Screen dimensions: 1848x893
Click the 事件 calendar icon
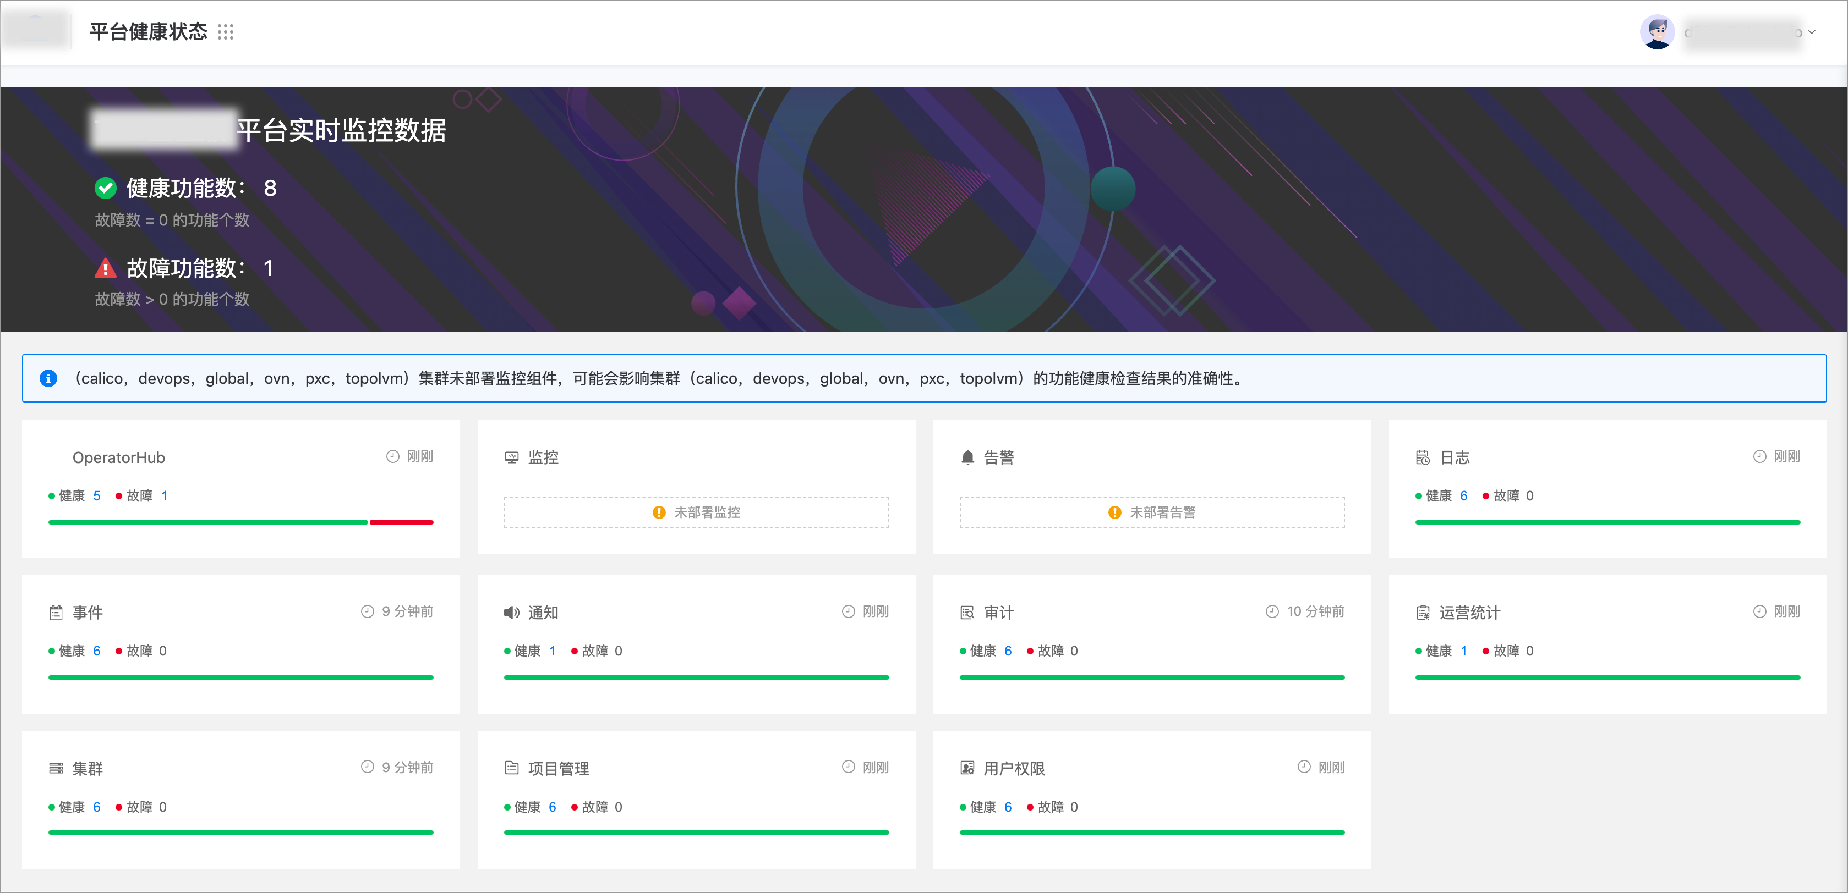pyautogui.click(x=56, y=613)
